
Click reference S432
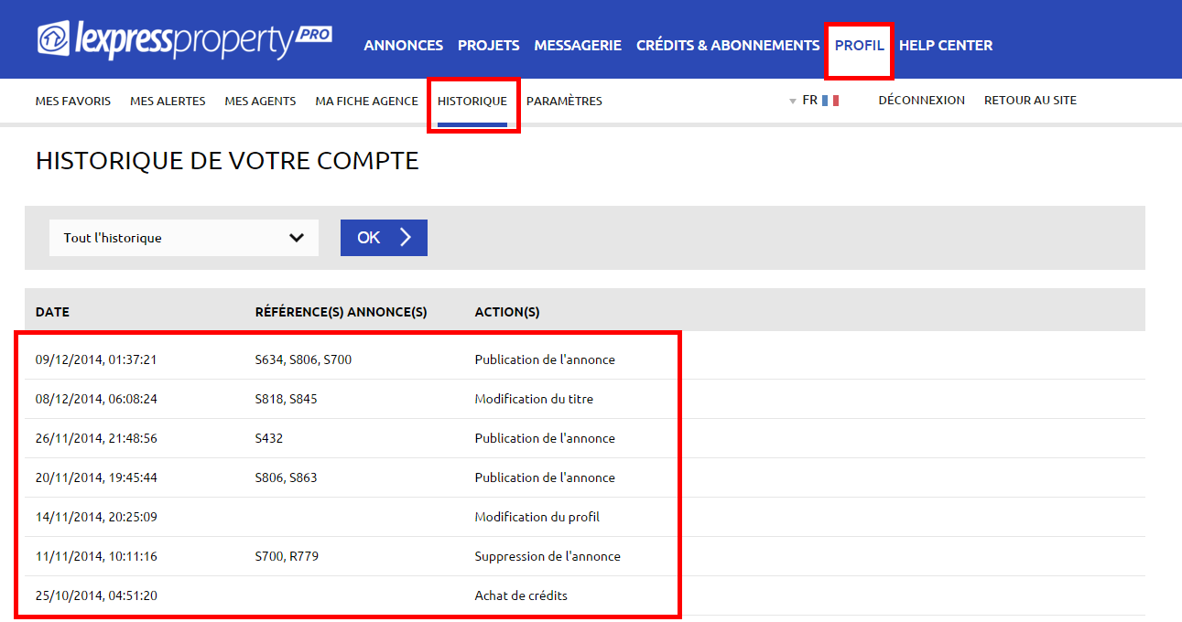click(269, 438)
